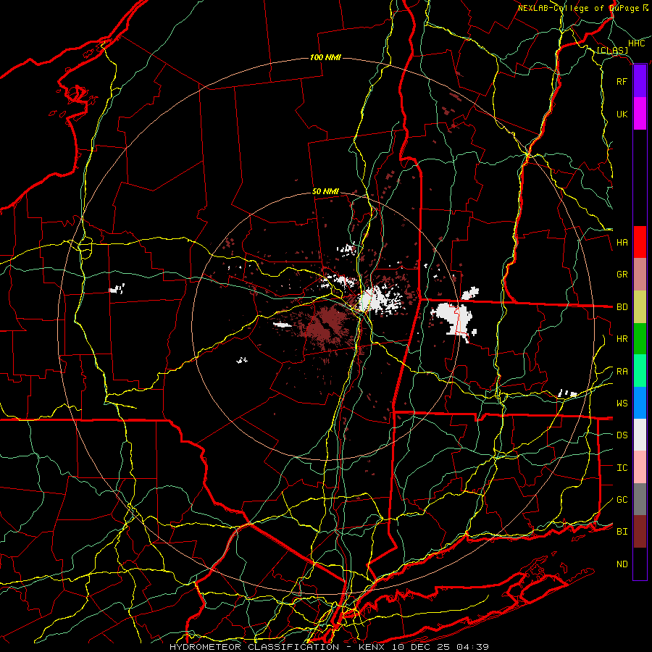Viewport: 652px width, 652px height.
Task: Click the BI brown legend swatch
Action: pyautogui.click(x=640, y=532)
